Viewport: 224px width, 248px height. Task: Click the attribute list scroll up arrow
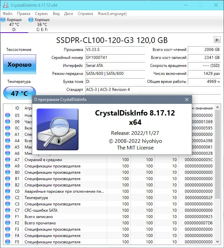point(218,107)
